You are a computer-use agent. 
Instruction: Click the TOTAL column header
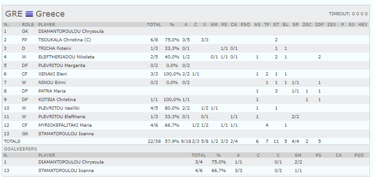(x=154, y=25)
